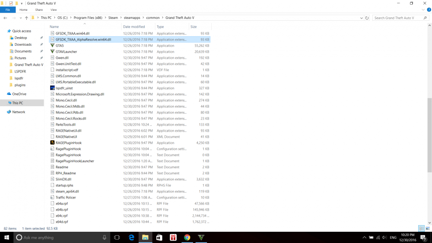Viewport: 432px width, 243px height.
Task: Select Downloads in Quick access
Action: [23, 44]
